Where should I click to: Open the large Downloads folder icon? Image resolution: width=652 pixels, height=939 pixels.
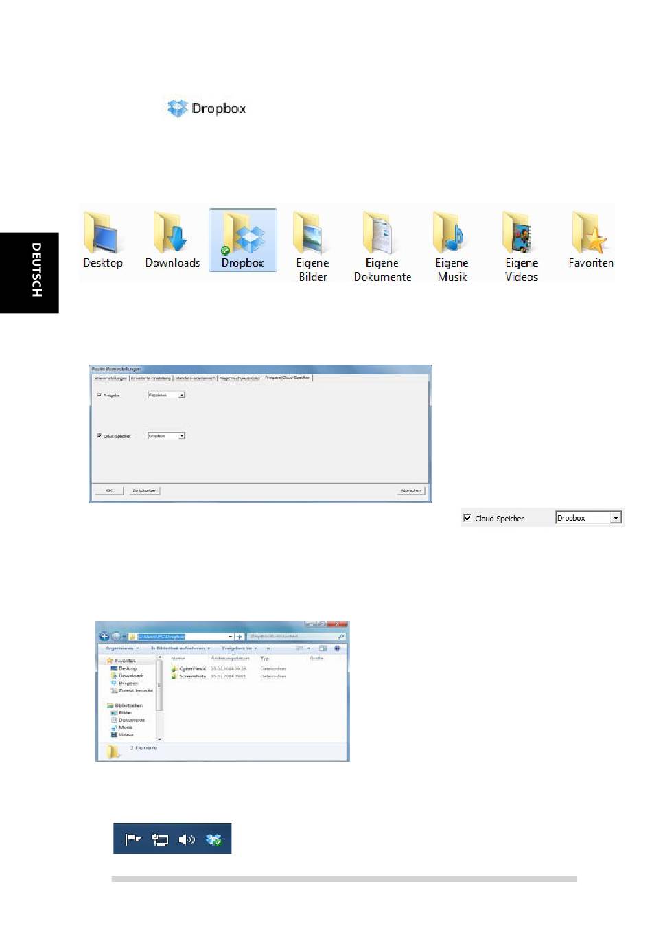click(172, 240)
